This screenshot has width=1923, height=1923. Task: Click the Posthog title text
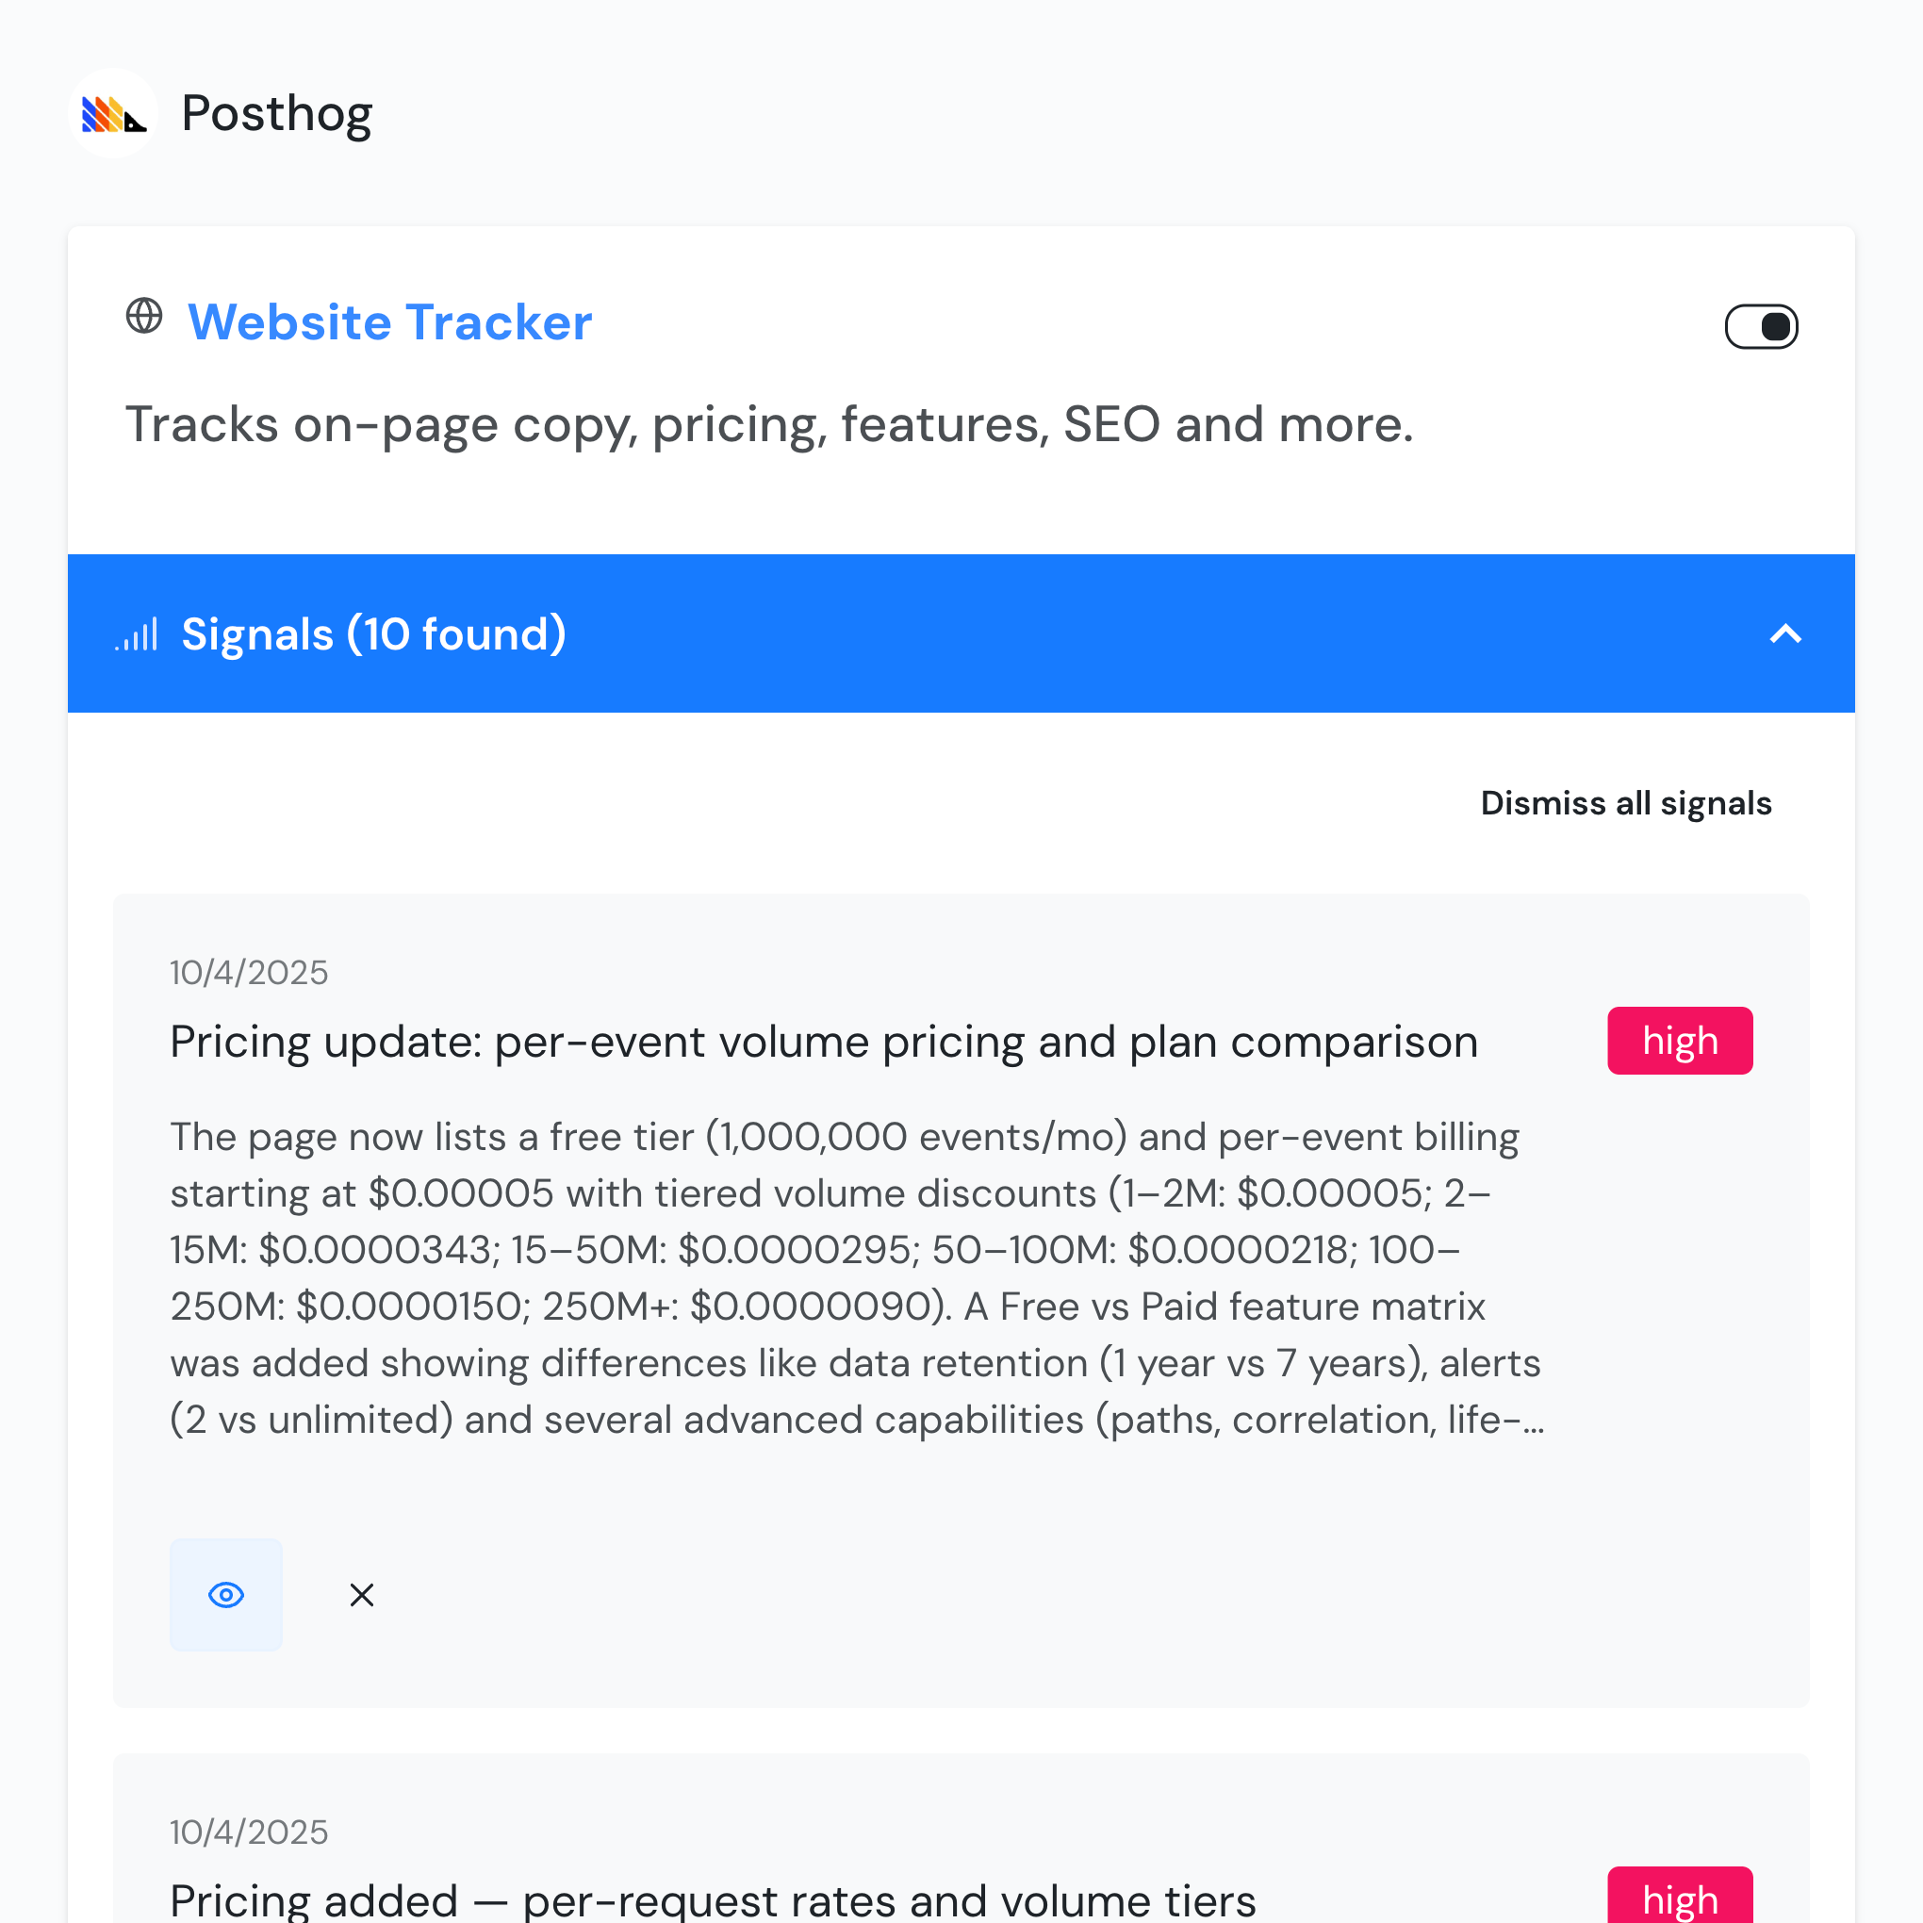275,112
